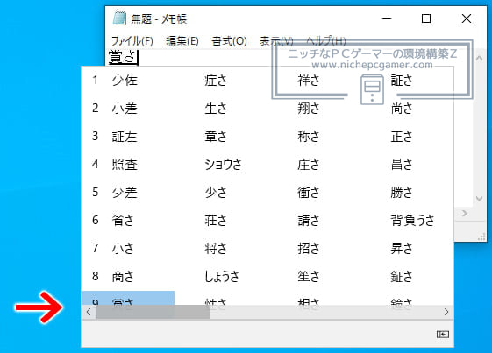Click Notepad vertical scrollbar up arrow
This screenshot has width=492, height=353.
point(479,59)
